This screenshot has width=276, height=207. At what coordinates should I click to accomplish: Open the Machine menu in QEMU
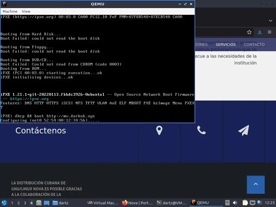[10, 11]
